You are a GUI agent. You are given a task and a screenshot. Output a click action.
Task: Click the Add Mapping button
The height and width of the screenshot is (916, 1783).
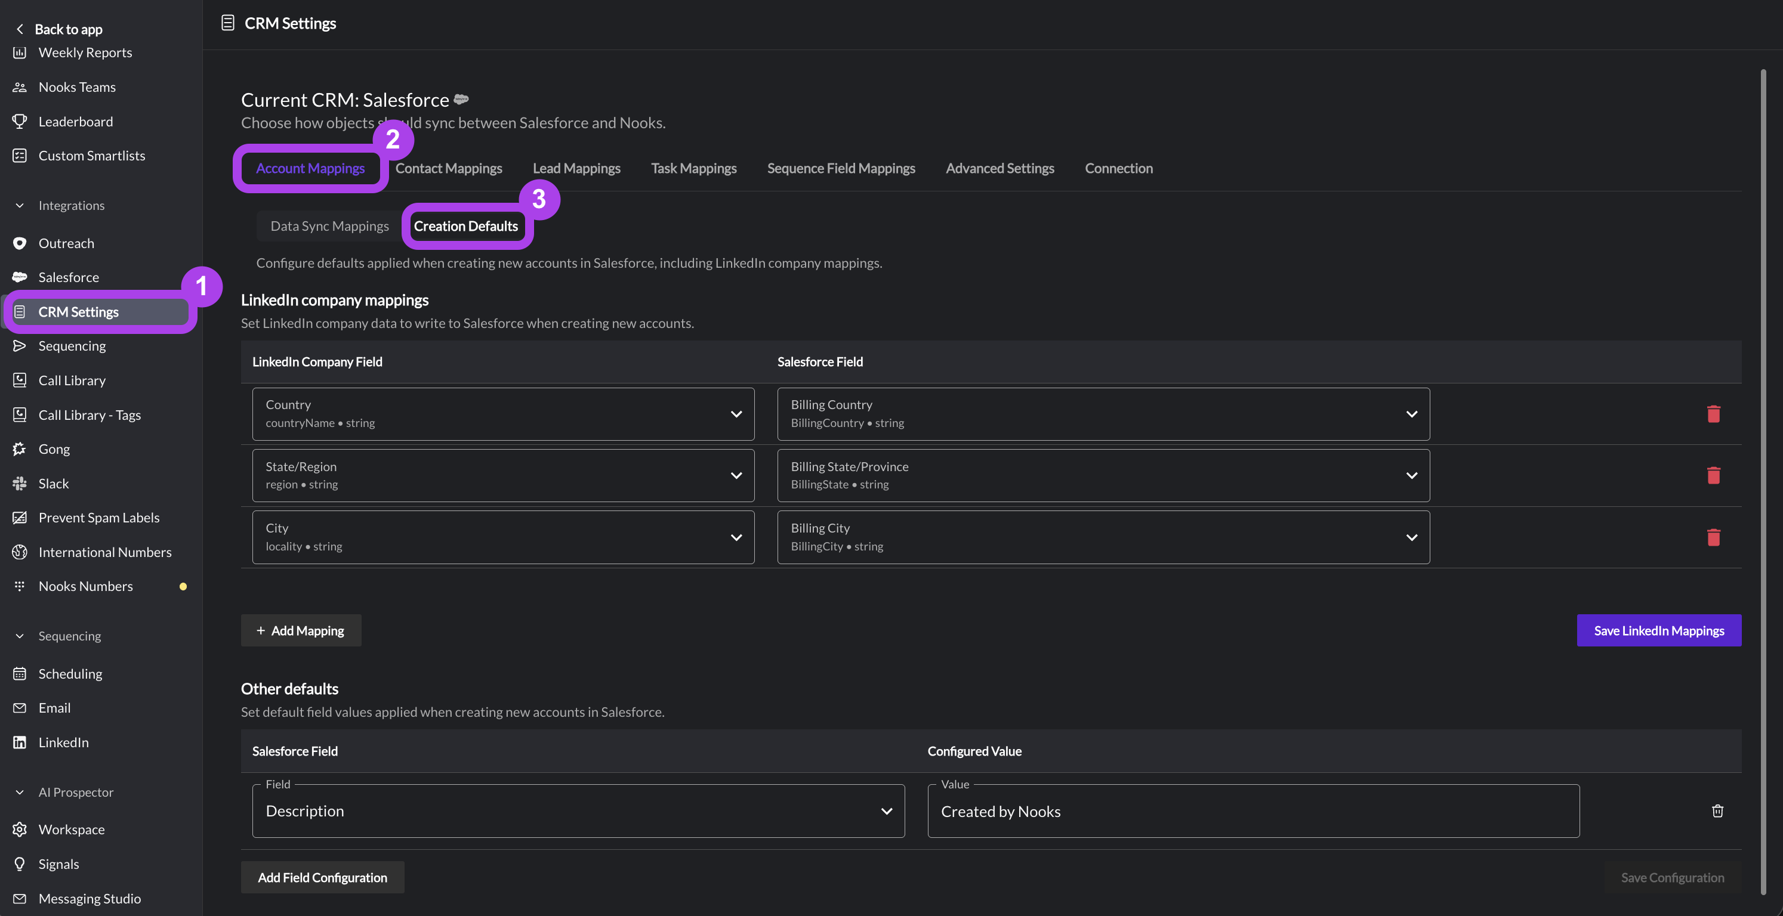301,630
